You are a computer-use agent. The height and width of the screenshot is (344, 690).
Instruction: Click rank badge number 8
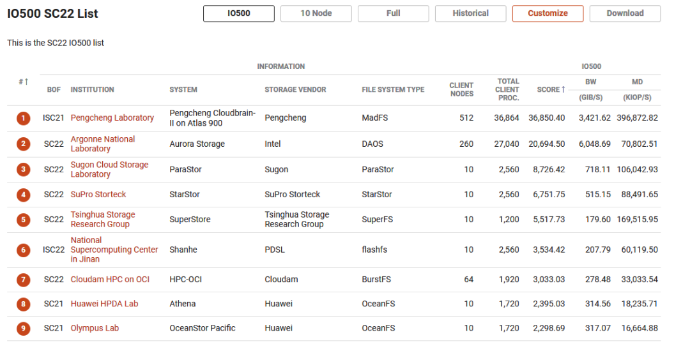pyautogui.click(x=24, y=304)
